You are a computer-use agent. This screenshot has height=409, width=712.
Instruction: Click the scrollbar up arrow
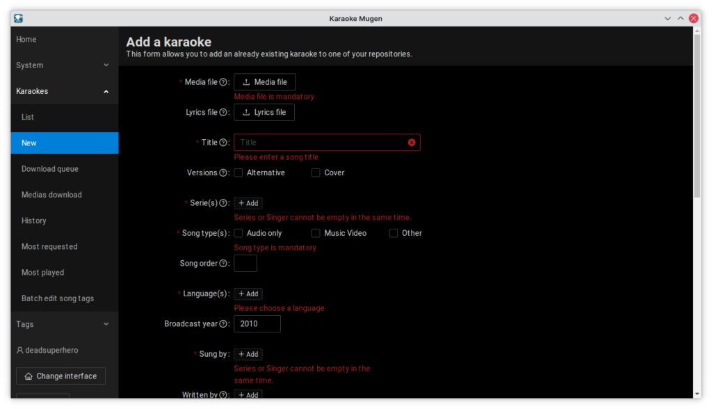coord(697,31)
